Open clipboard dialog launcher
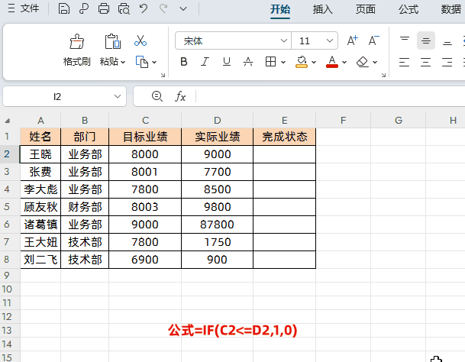The height and width of the screenshot is (362, 465). coord(163,75)
